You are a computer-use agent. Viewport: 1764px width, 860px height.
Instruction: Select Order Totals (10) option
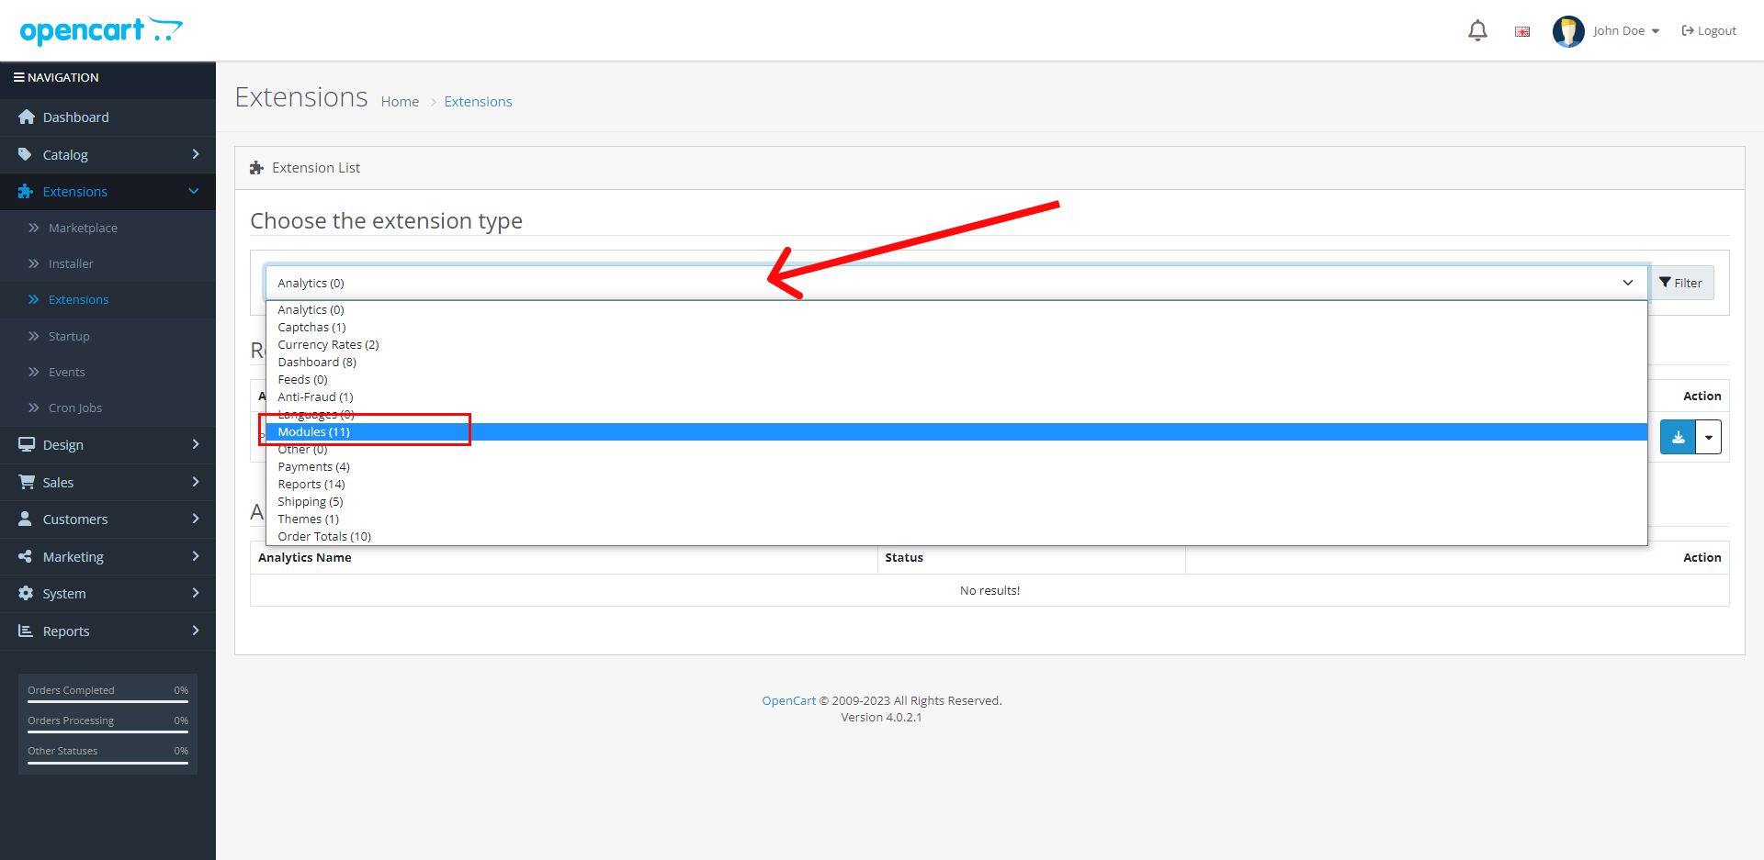click(956, 536)
